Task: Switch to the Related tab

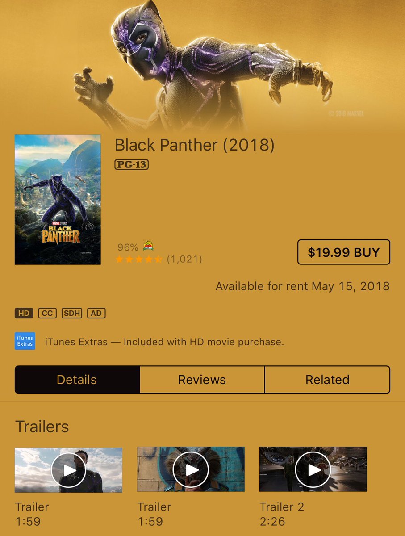Action: point(327,380)
